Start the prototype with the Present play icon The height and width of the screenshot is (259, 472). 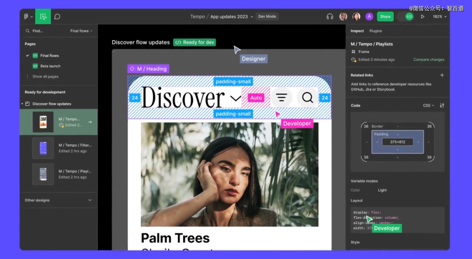pyautogui.click(x=423, y=17)
